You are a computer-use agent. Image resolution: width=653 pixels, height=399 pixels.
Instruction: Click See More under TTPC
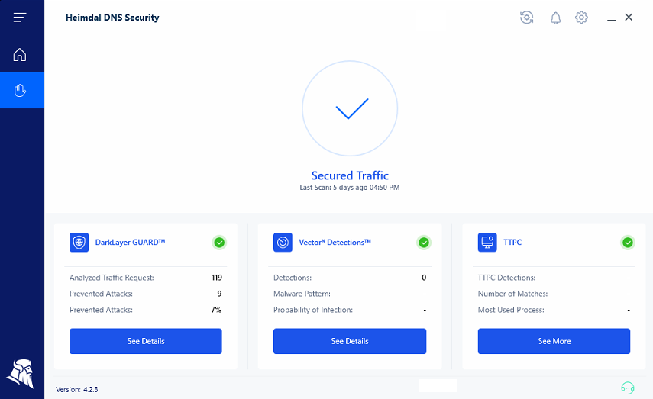tap(554, 341)
